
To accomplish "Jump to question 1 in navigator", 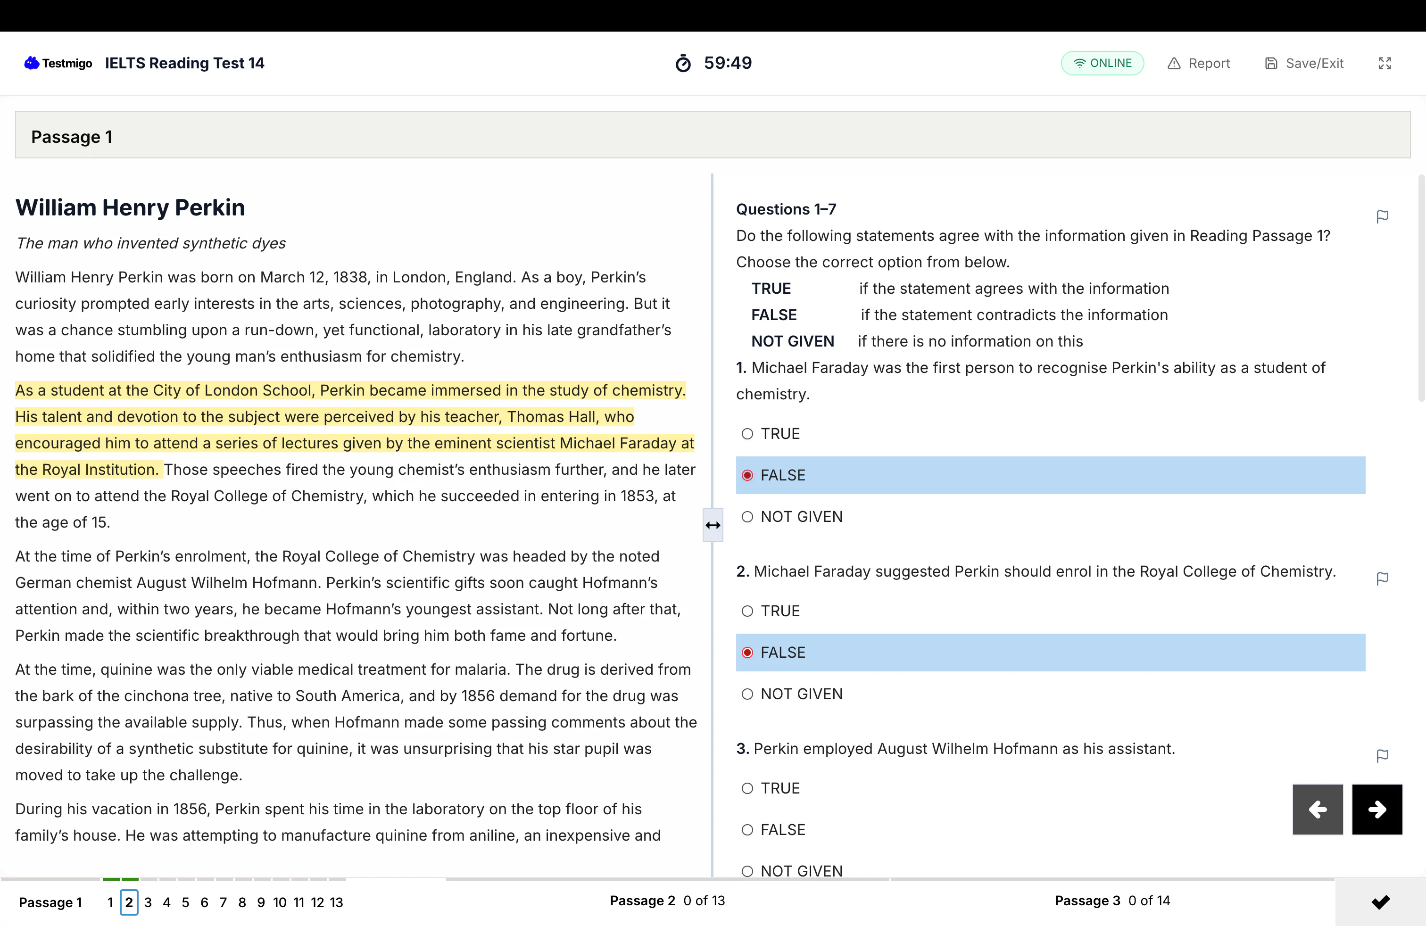I will click(x=110, y=902).
